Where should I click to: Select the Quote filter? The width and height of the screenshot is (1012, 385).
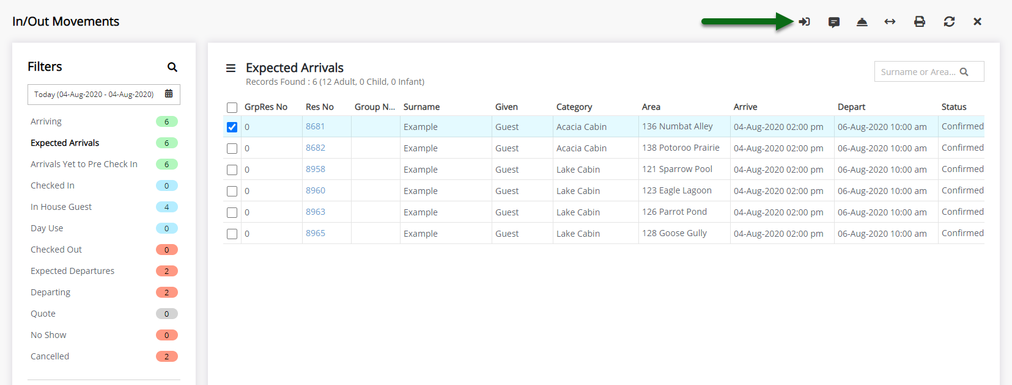click(x=43, y=314)
